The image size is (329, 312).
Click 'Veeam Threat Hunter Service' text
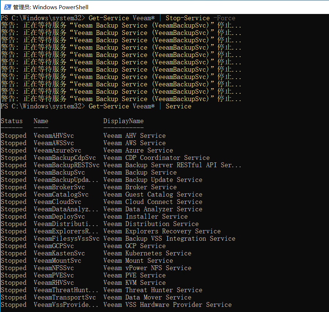point(153,290)
